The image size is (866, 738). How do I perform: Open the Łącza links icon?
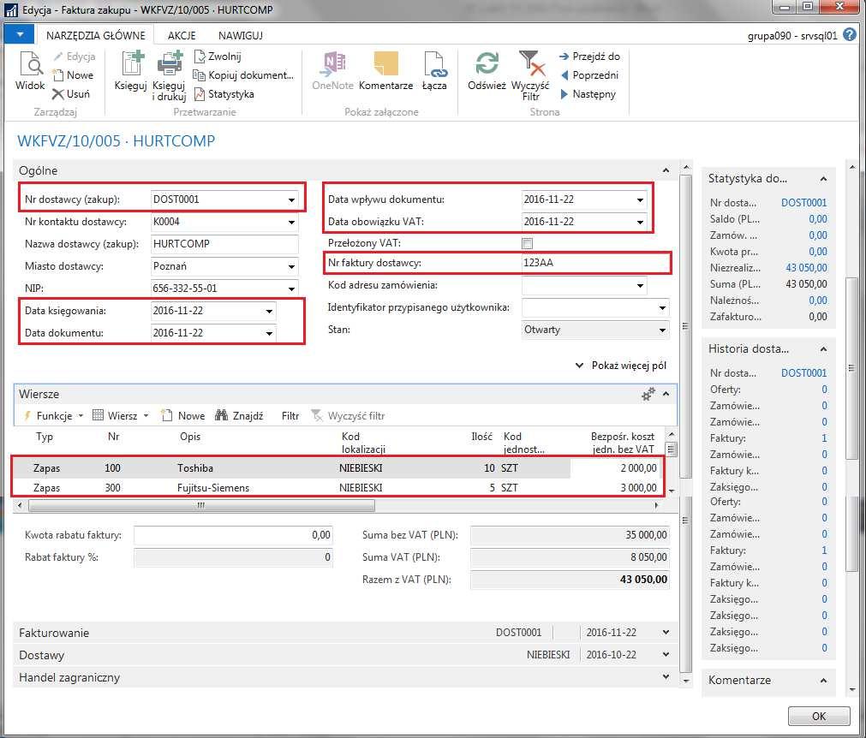coord(434,64)
